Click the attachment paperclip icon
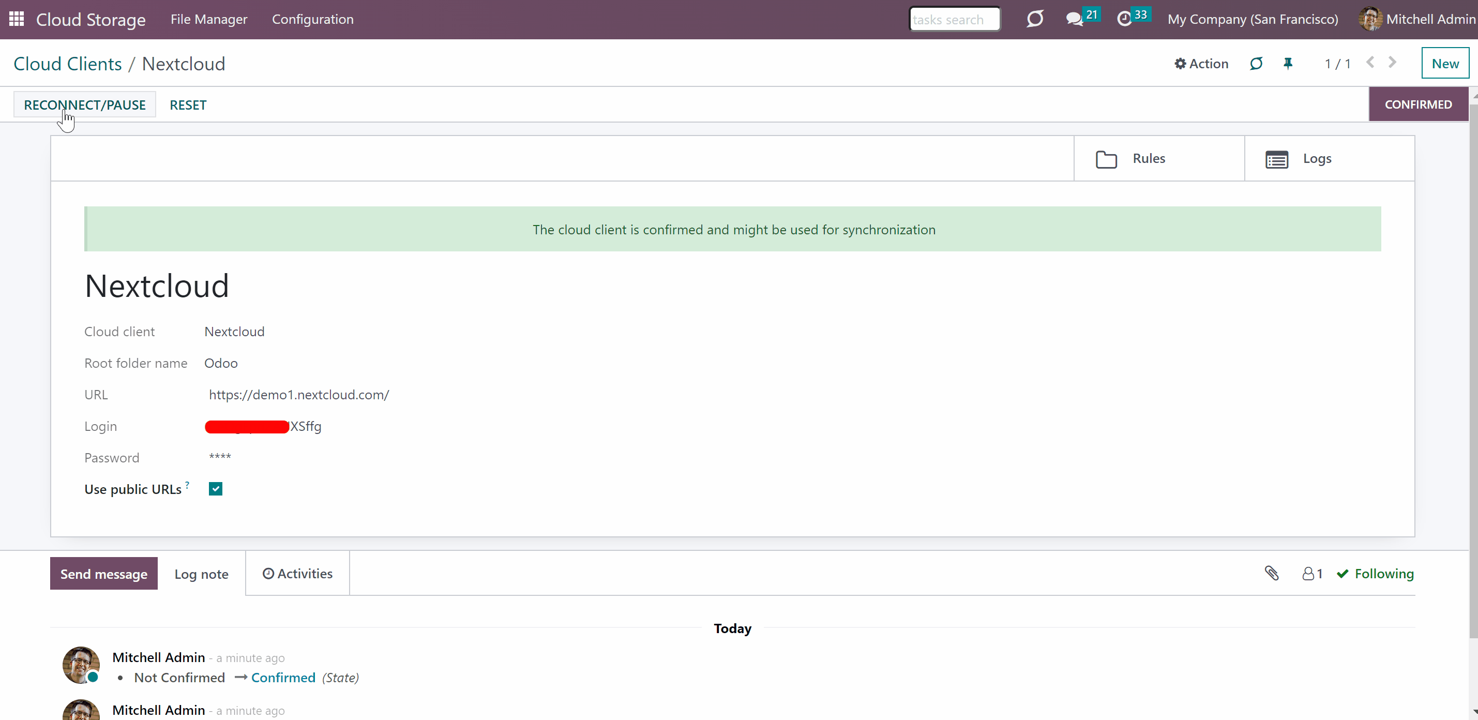 1272,573
